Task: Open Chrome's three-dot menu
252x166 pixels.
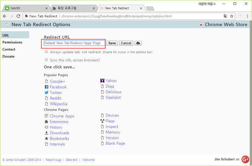Action: pyautogui.click(x=247, y=16)
